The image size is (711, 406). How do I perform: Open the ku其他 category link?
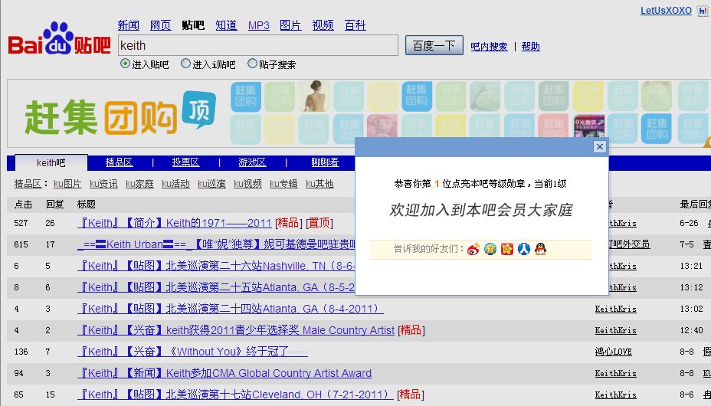tap(319, 184)
